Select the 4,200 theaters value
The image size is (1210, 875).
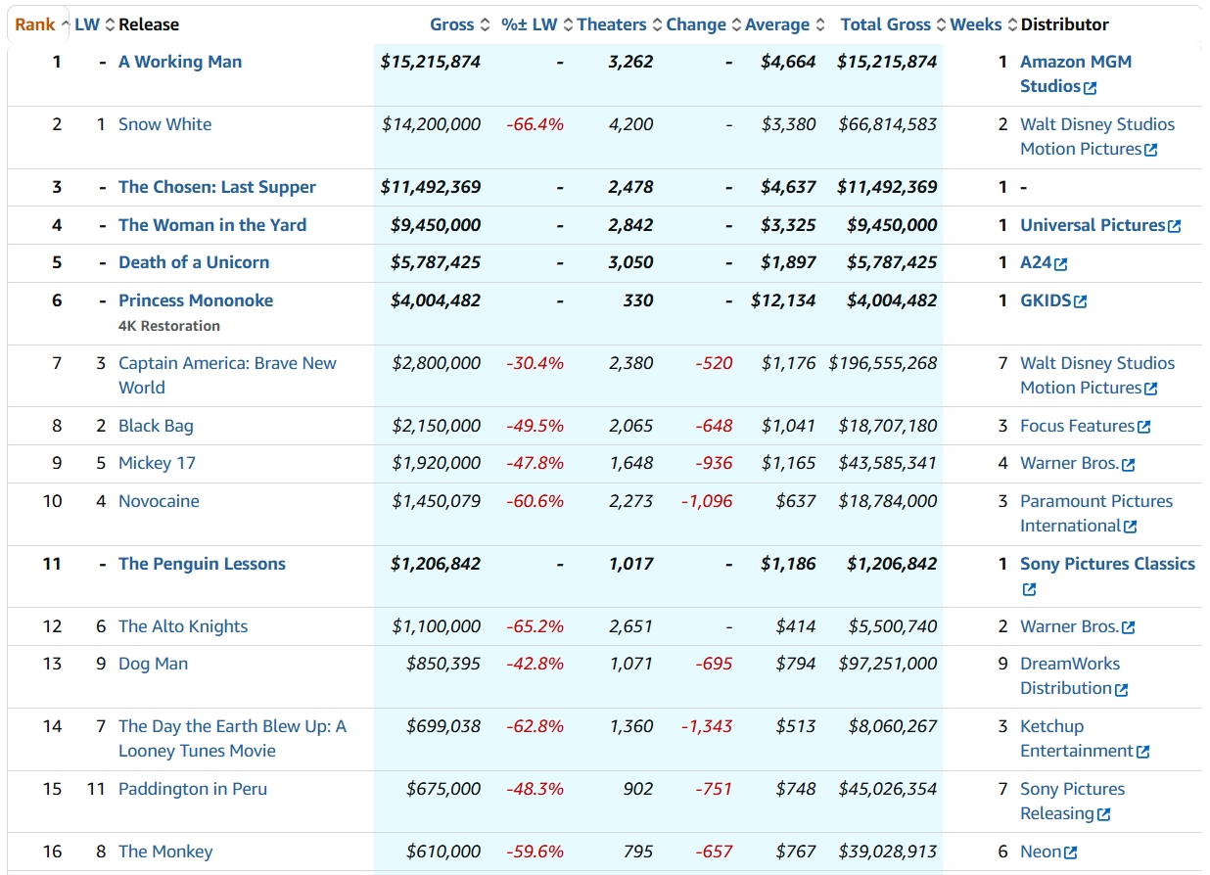click(x=631, y=124)
